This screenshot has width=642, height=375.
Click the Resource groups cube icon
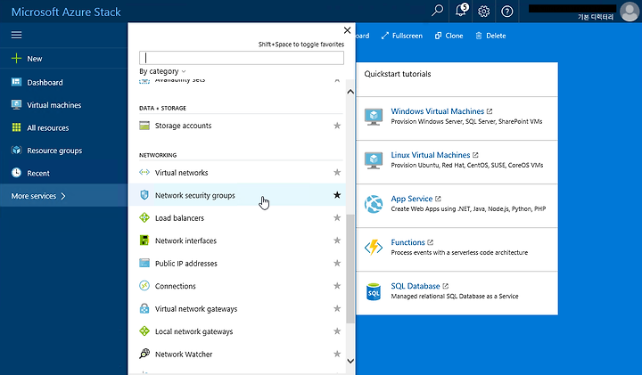point(16,150)
